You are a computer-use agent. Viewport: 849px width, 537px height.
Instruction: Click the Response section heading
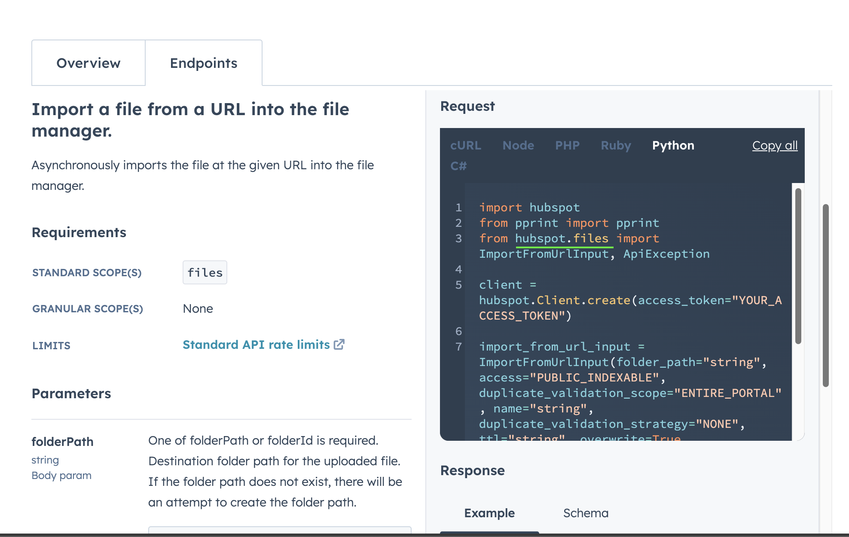472,470
